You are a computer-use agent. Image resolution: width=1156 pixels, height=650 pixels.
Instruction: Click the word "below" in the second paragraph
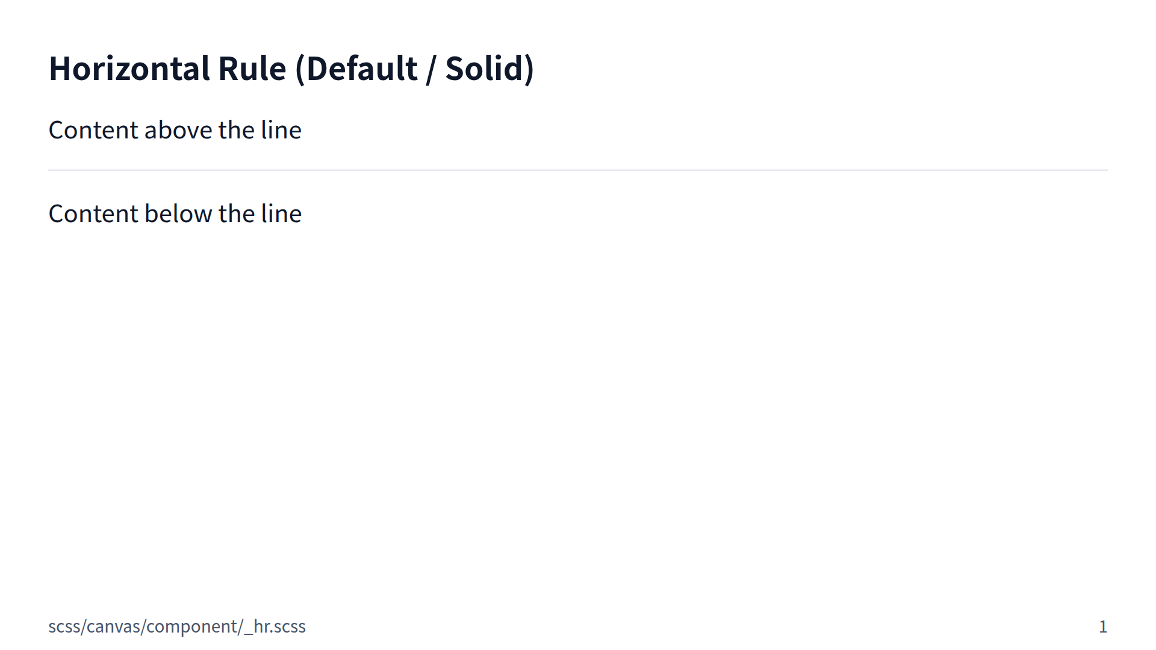point(178,214)
